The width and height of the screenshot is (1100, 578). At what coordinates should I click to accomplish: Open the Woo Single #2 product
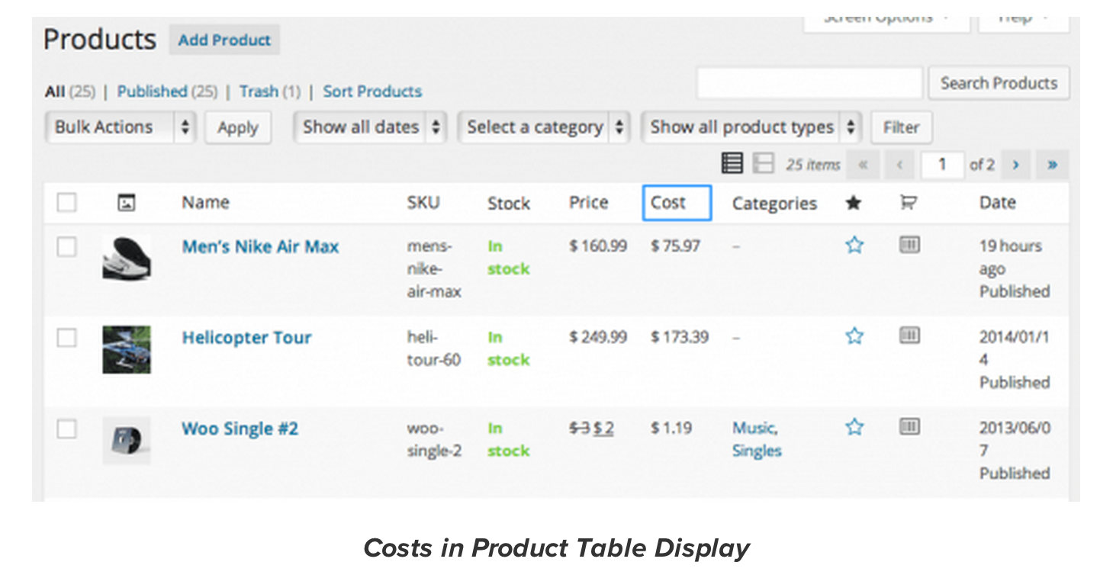[x=240, y=429]
